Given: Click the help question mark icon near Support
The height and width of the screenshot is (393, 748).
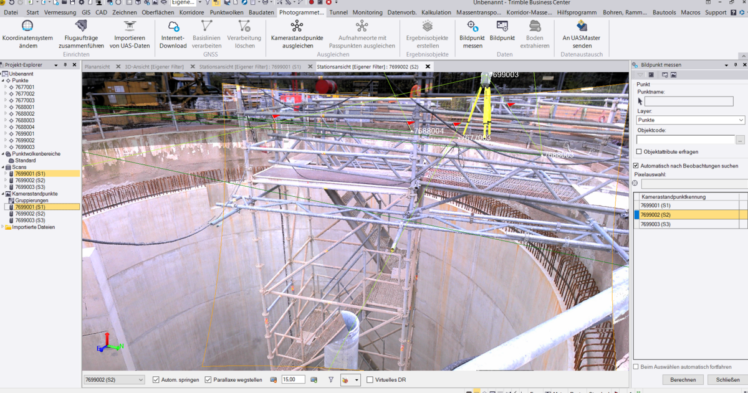Looking at the screenshot, I should point(734,12).
